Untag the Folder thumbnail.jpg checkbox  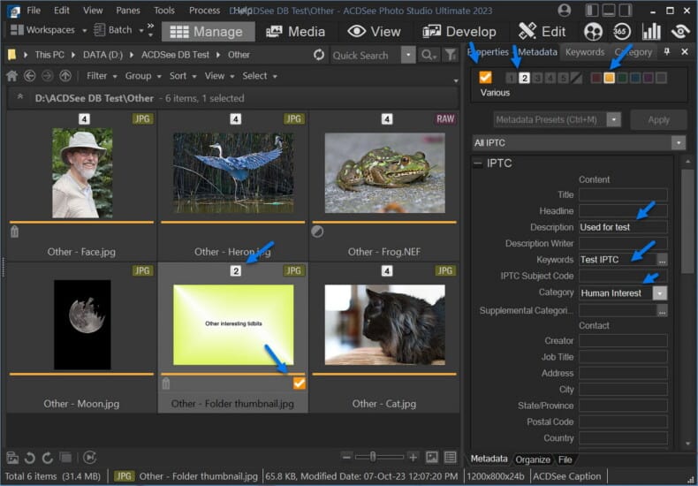pyautogui.click(x=299, y=383)
